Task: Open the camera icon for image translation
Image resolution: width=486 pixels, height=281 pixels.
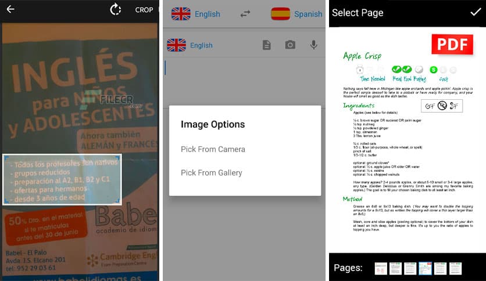Action: point(290,45)
